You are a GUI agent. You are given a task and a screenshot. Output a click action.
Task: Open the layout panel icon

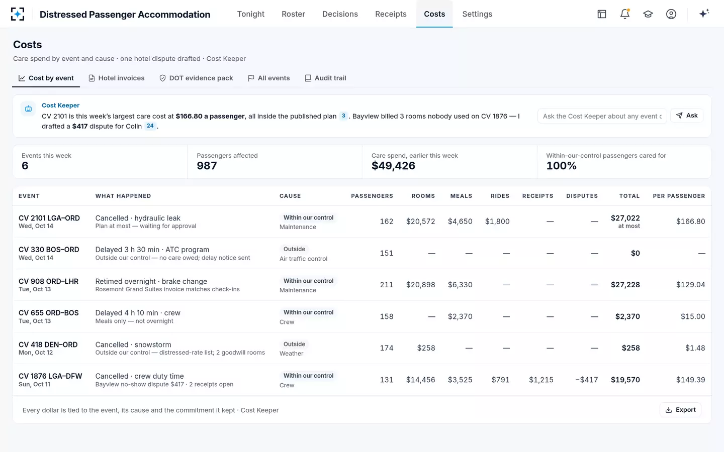coord(602,14)
